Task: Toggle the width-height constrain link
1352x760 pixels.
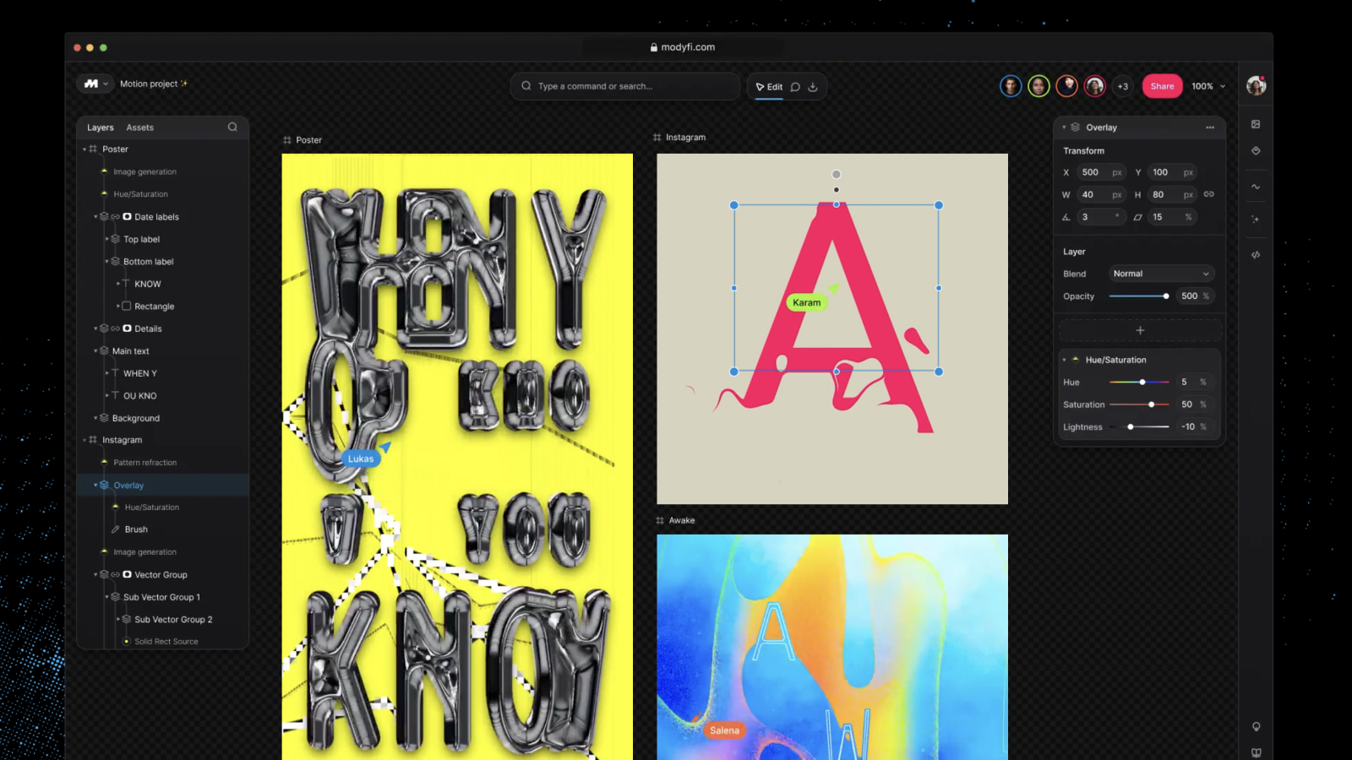Action: tap(1209, 194)
